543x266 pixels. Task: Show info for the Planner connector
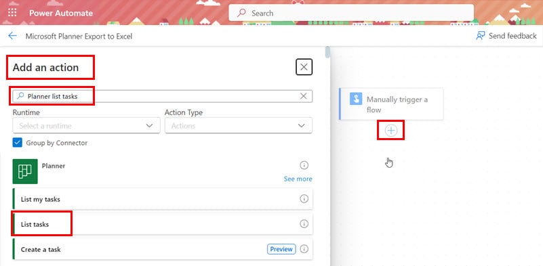304,165
